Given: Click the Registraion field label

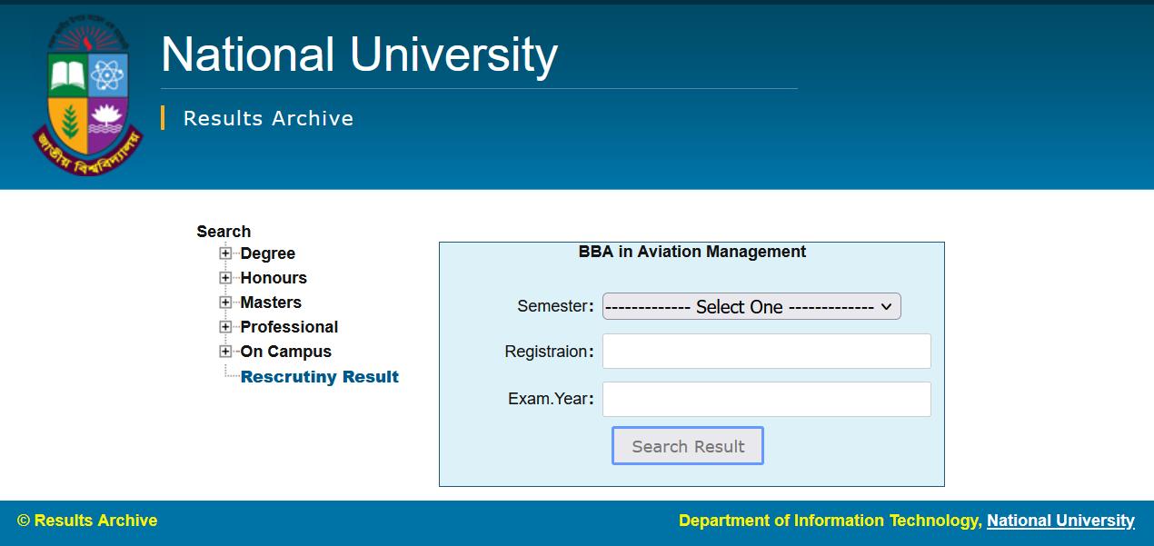Looking at the screenshot, I should 549,352.
